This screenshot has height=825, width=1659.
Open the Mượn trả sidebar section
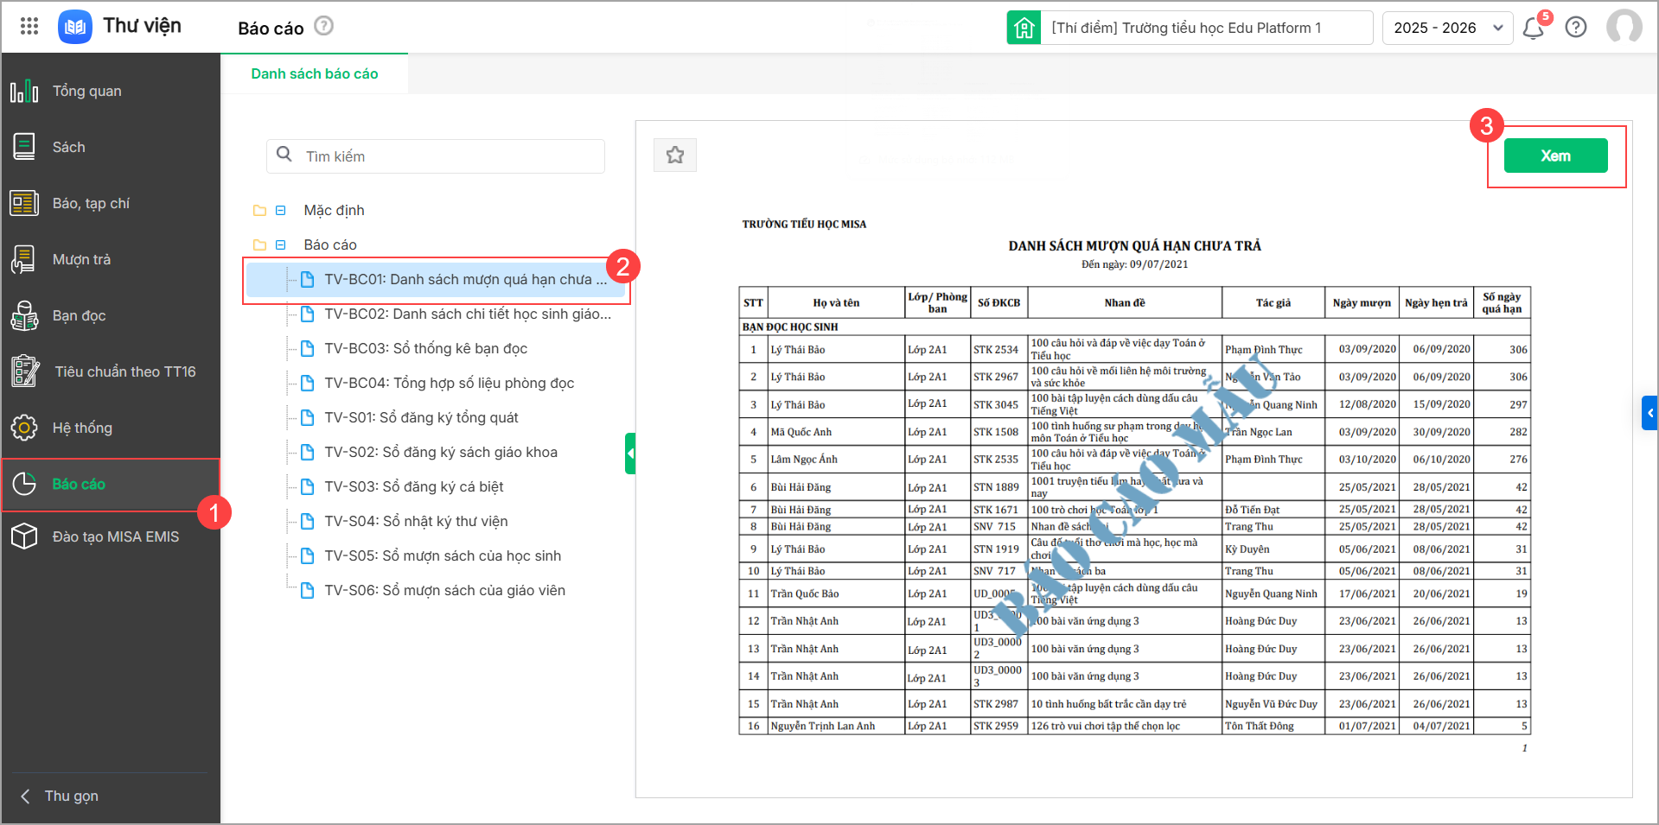click(81, 260)
